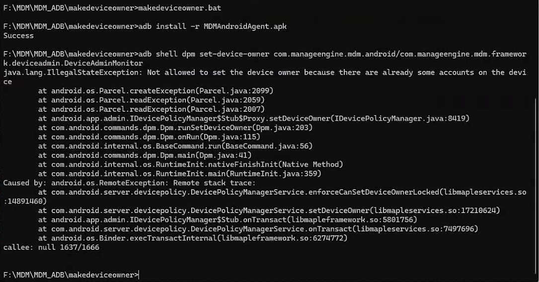Click 'Caused by: android.os.RemoteException' line
Screen dimensions: 539x282
coord(130,183)
